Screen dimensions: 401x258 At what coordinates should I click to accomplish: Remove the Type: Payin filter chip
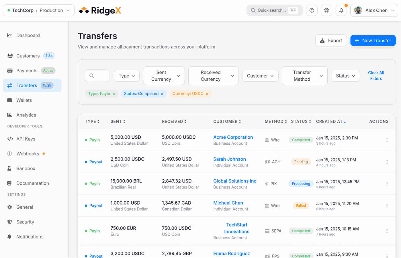pyautogui.click(x=114, y=94)
